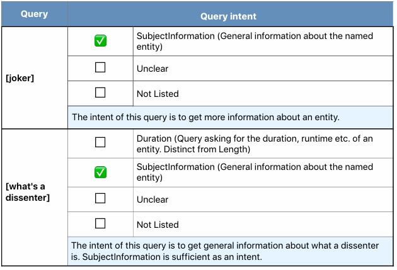Check Not Listed box for dissenter query
Image resolution: width=397 pixels, height=270 pixels.
pos(100,223)
